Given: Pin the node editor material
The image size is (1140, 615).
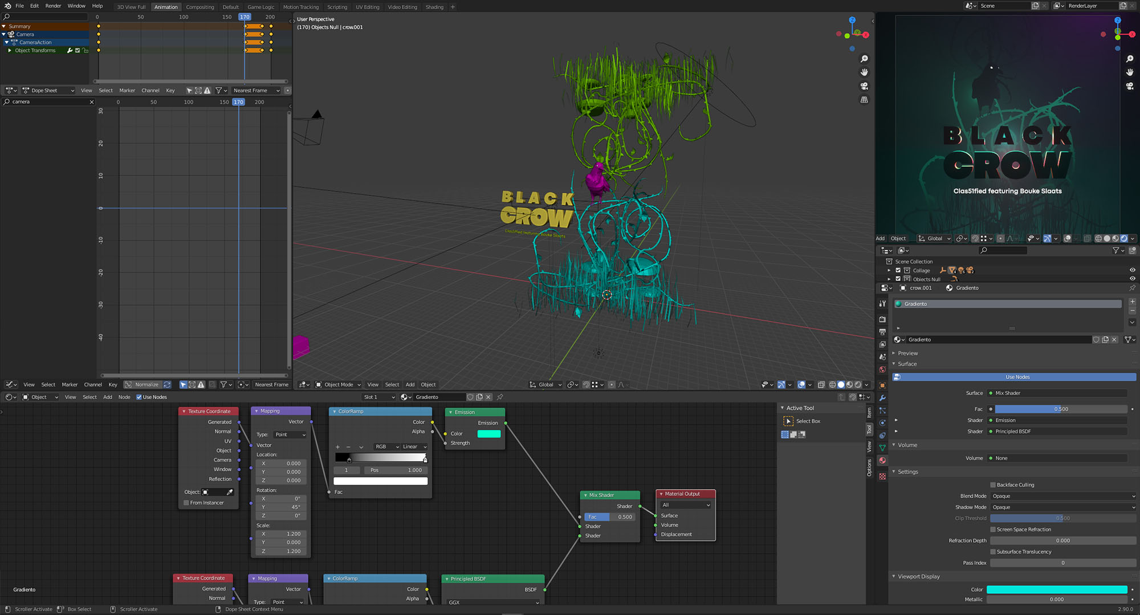Looking at the screenshot, I should click(500, 397).
